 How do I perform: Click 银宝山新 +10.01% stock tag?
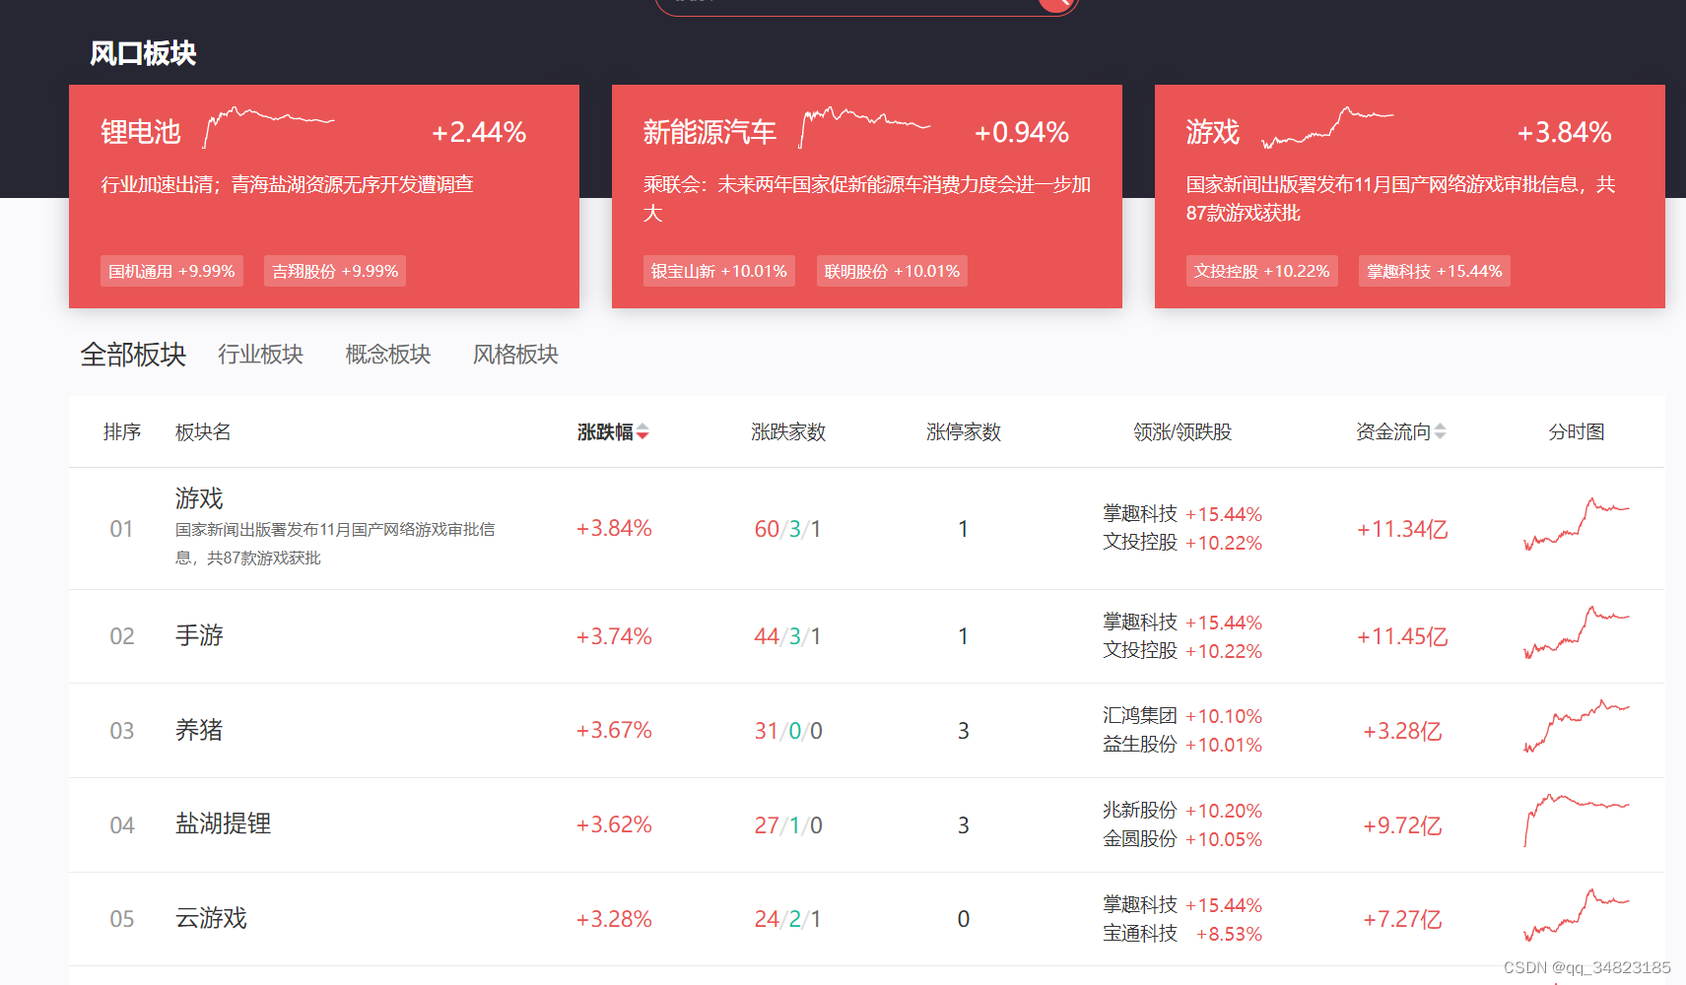(x=719, y=271)
